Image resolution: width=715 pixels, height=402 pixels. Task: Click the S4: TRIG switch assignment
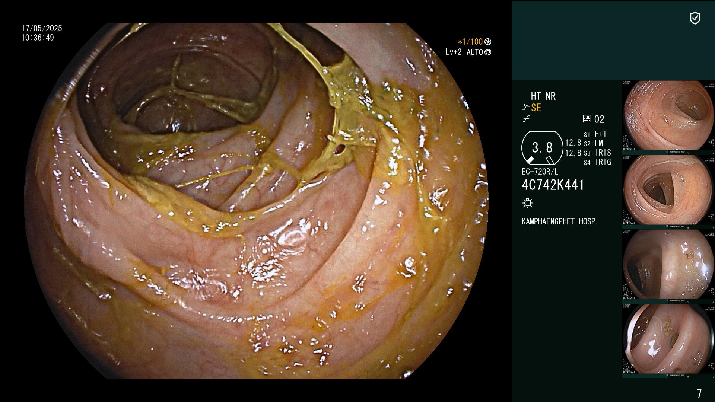pos(598,162)
